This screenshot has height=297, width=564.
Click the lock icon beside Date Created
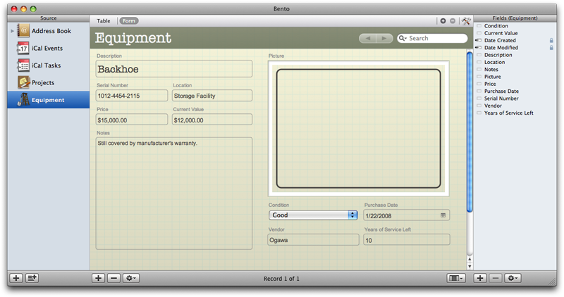point(551,40)
